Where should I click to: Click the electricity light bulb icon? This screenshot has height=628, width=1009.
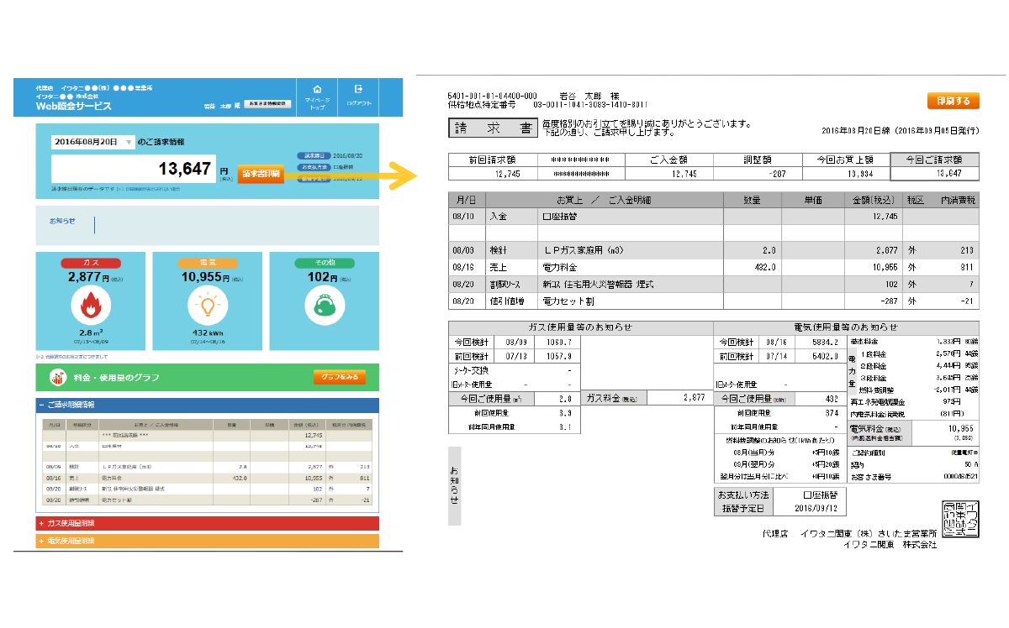coord(207,306)
